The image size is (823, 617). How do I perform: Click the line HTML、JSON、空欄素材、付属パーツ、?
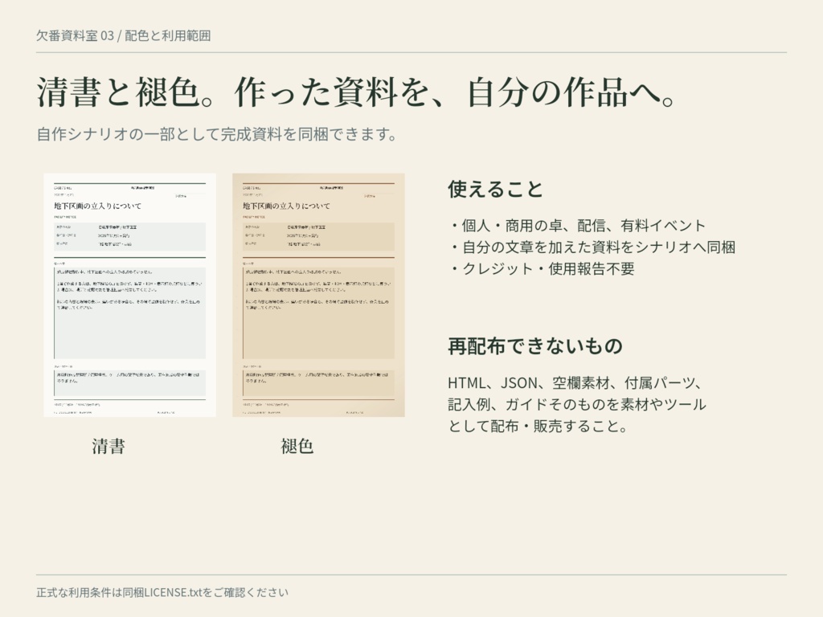tap(575, 383)
